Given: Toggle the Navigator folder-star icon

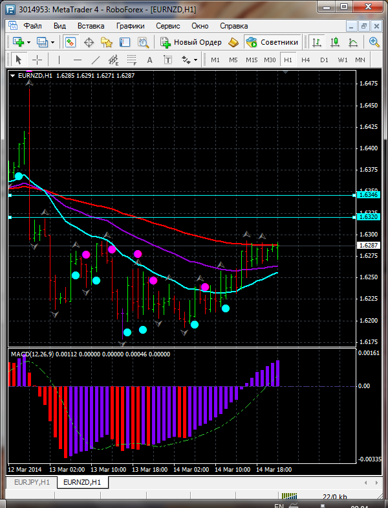Looking at the screenshot, I should [x=106, y=43].
